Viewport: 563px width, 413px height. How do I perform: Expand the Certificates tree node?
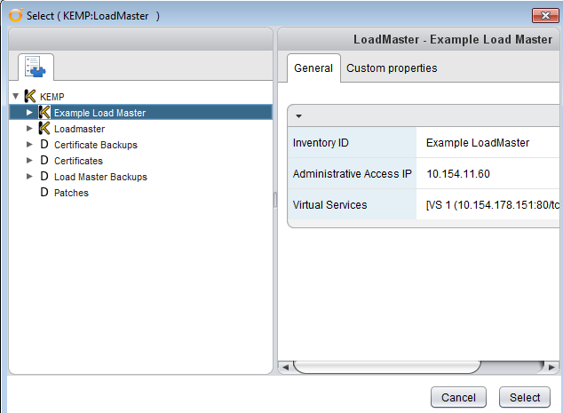pos(29,160)
